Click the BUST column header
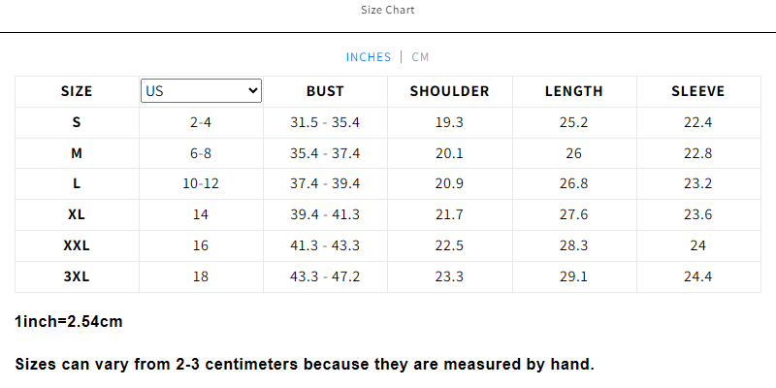776x388 pixels. 325,91
